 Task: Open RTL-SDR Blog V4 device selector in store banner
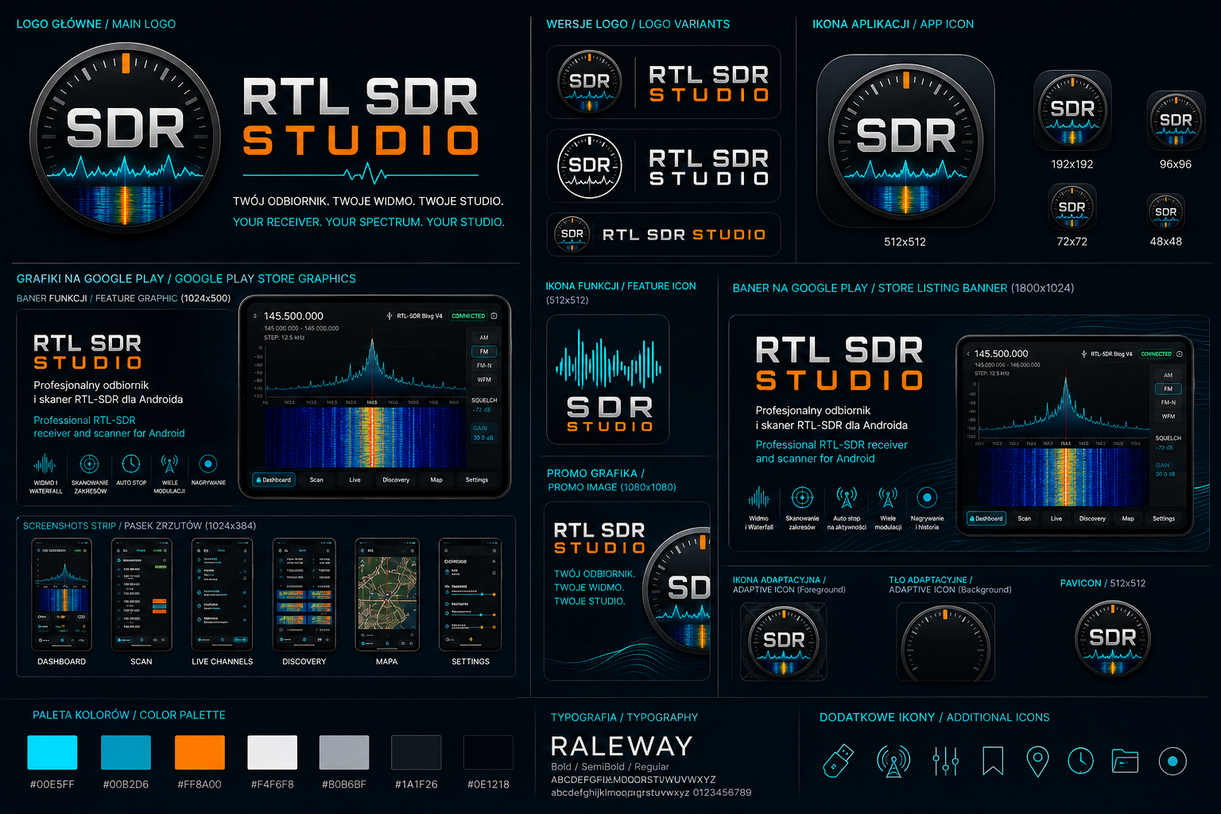(1107, 354)
